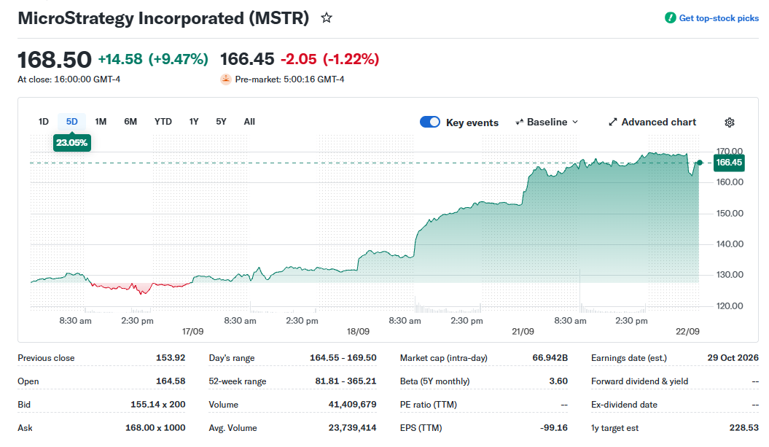
Task: Click the closing price 168.50
Action: click(55, 60)
